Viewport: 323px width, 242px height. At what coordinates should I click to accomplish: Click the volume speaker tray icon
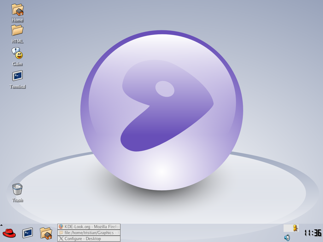pos(287,238)
